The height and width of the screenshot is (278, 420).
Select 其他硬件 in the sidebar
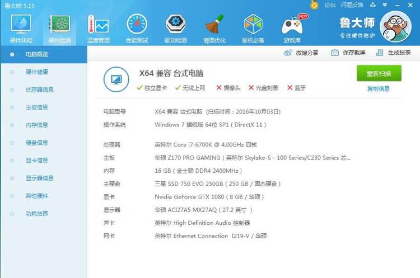tap(44, 196)
